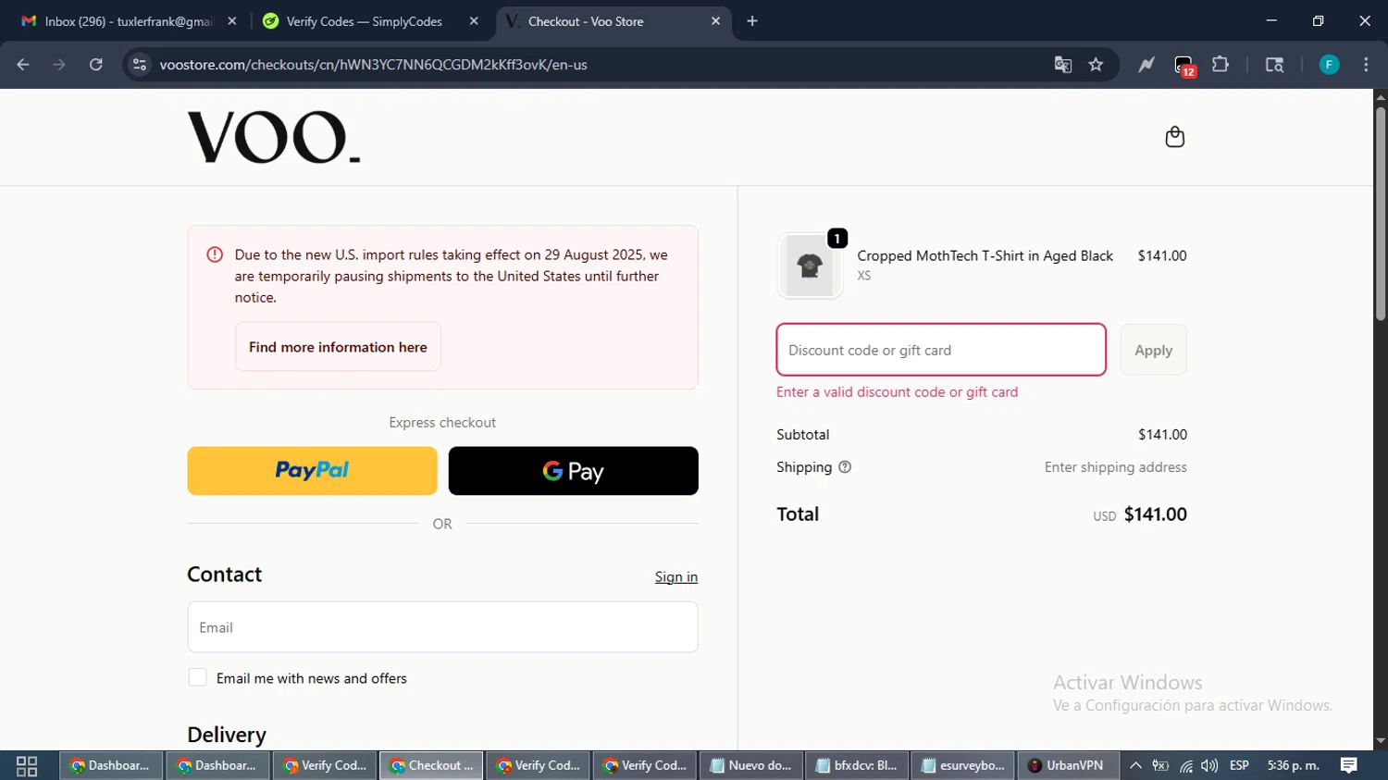Open the Nuevo do... taskbar window
The width and height of the screenshot is (1388, 780).
click(750, 765)
